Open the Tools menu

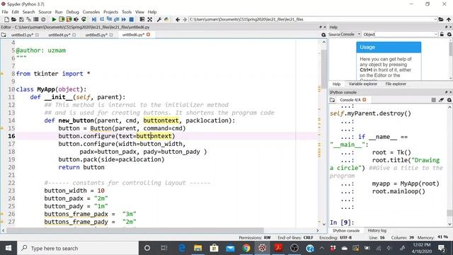[127, 12]
